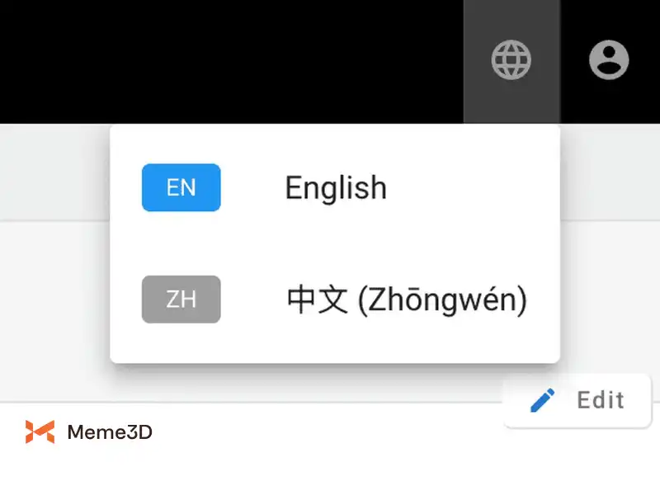Click the word Edit beside the pencil
The image size is (660, 495).
pyautogui.click(x=601, y=400)
